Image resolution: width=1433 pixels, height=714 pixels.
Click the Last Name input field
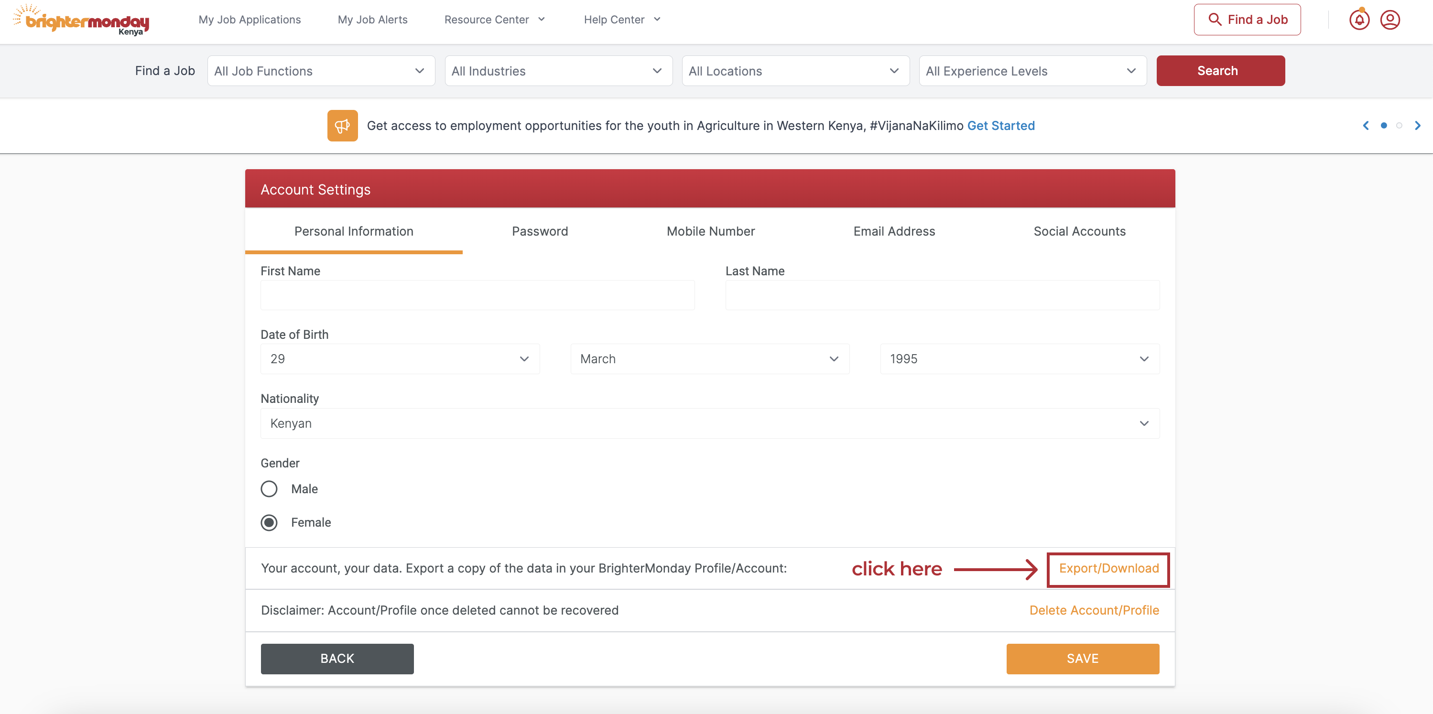tap(943, 295)
